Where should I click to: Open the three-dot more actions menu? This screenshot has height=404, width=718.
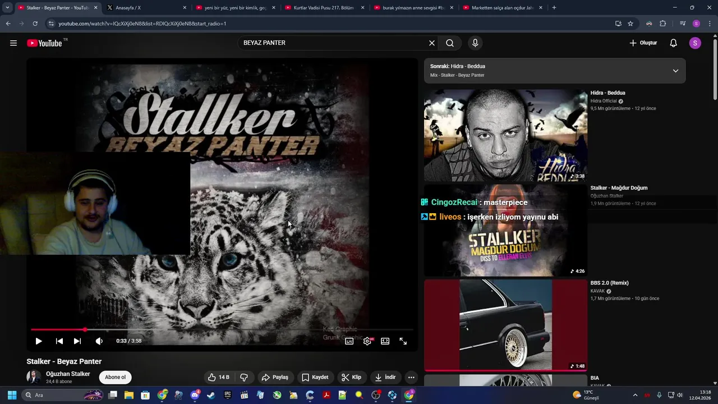click(x=411, y=377)
